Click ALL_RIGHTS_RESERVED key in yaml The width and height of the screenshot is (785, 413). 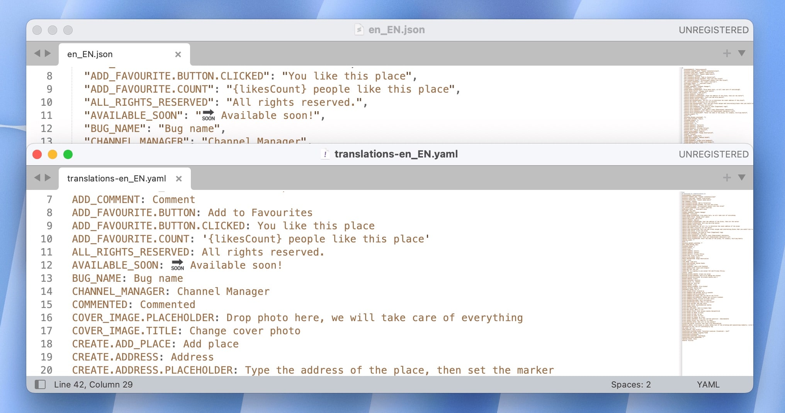pos(131,252)
